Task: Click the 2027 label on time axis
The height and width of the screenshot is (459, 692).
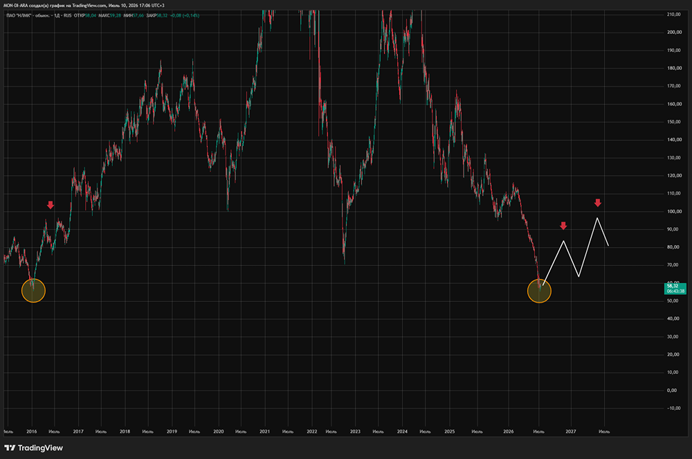Action: pos(571,431)
